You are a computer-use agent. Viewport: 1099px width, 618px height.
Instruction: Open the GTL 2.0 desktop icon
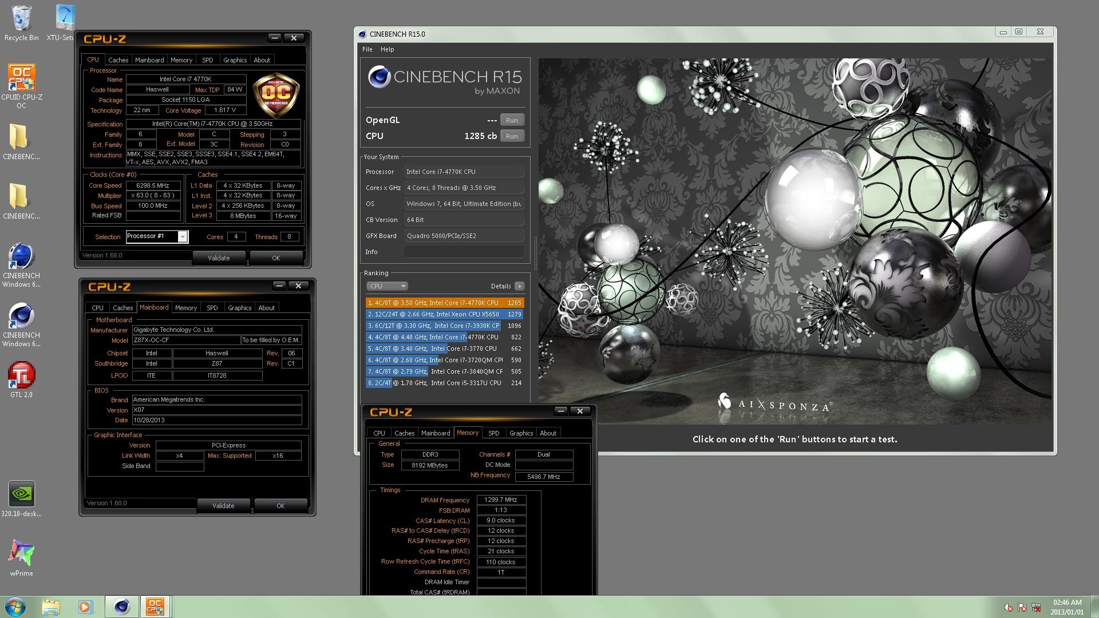click(21, 380)
